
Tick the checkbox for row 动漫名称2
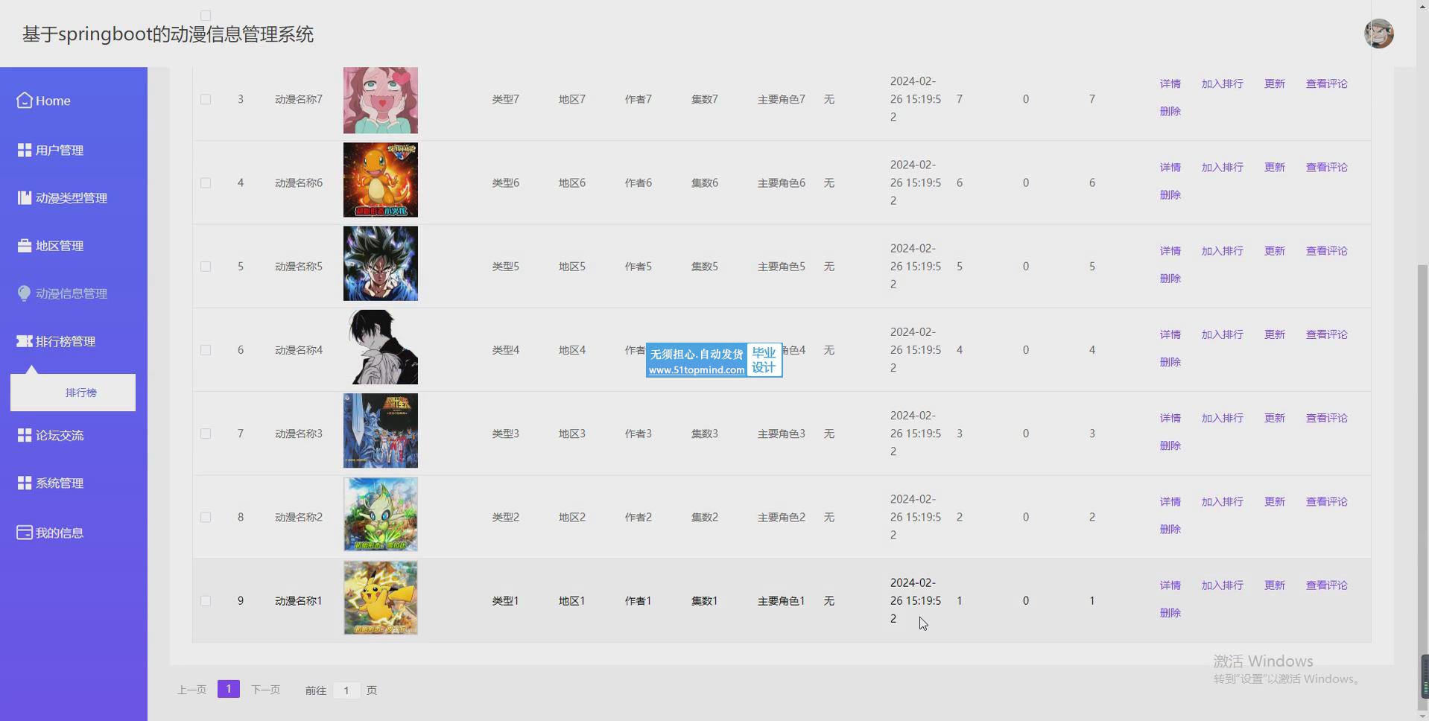click(x=206, y=517)
